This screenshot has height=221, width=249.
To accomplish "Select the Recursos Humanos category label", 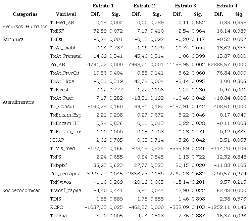I will (x=25, y=27).
